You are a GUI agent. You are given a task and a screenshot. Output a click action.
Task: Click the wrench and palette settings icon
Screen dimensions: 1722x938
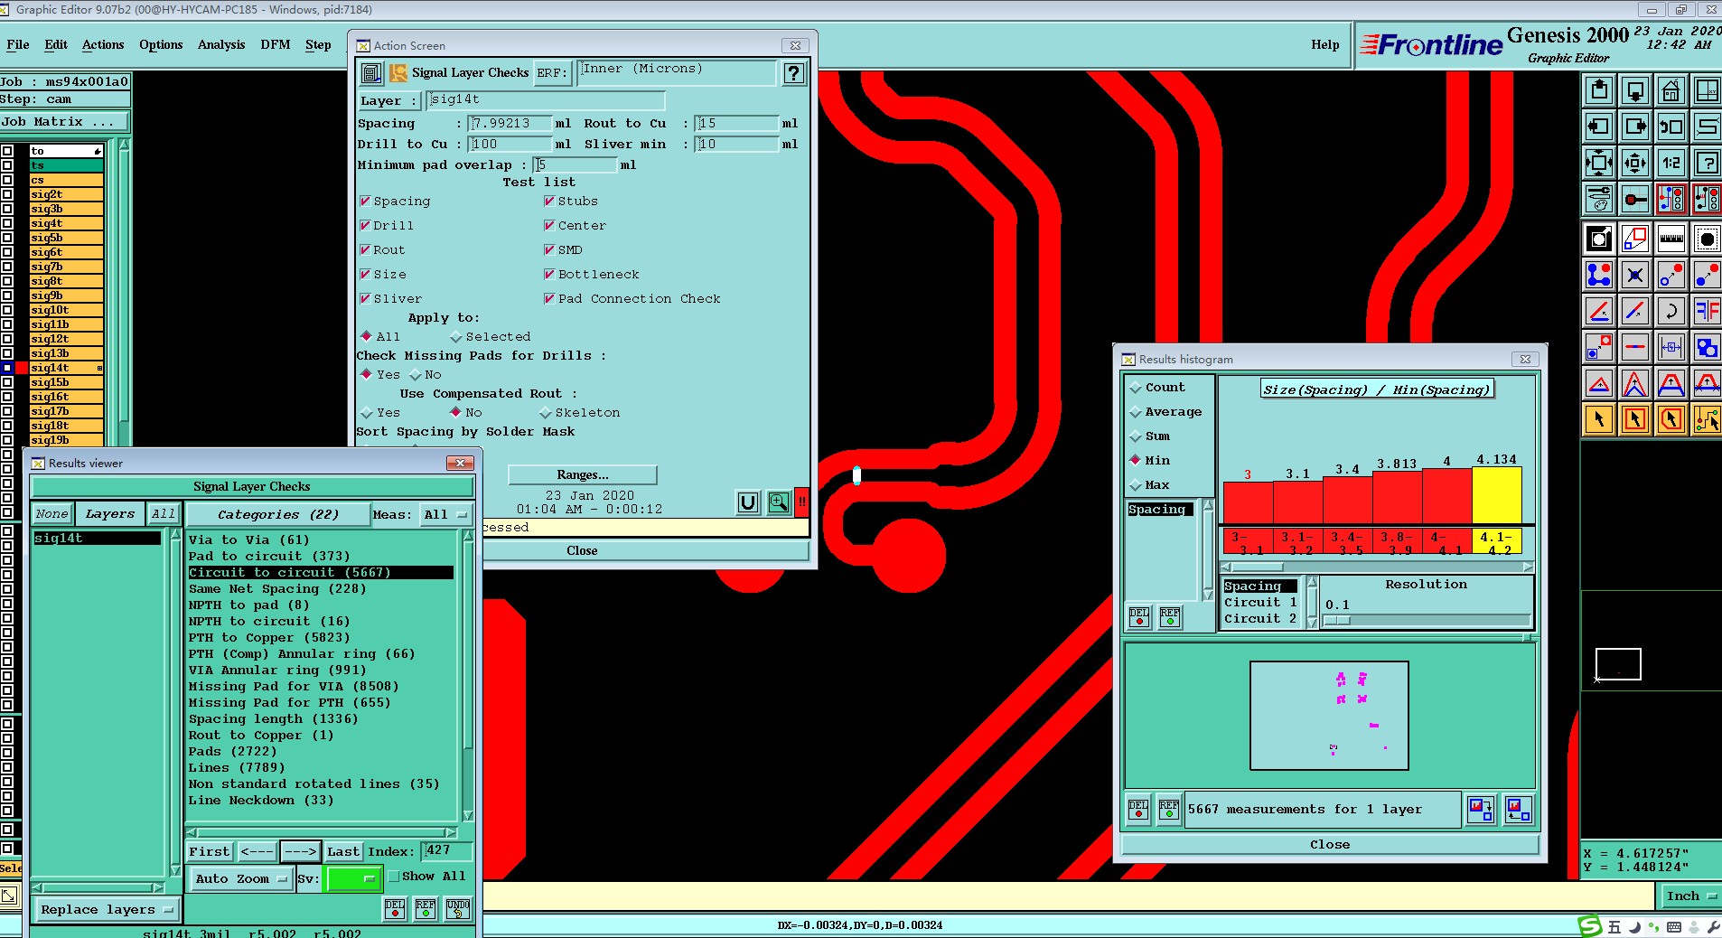click(x=1599, y=199)
